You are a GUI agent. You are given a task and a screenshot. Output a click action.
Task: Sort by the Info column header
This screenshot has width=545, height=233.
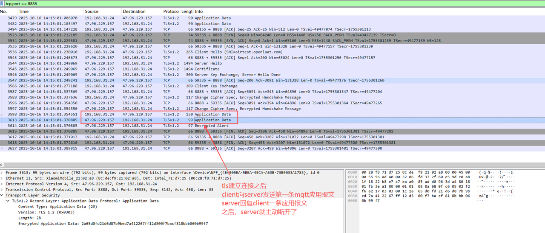click(199, 11)
